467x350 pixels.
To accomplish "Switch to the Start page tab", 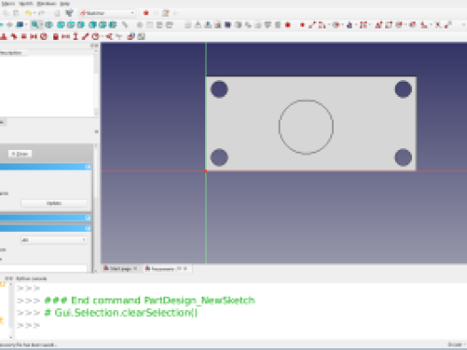I will (121, 268).
